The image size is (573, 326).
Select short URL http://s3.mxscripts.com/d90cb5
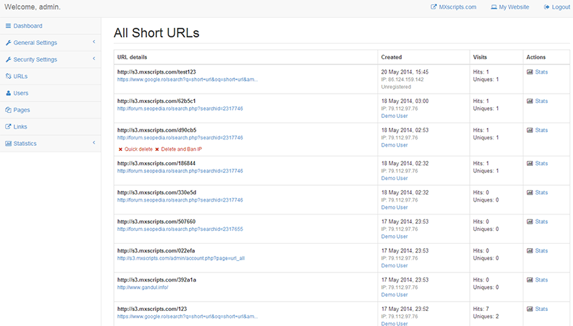(157, 130)
